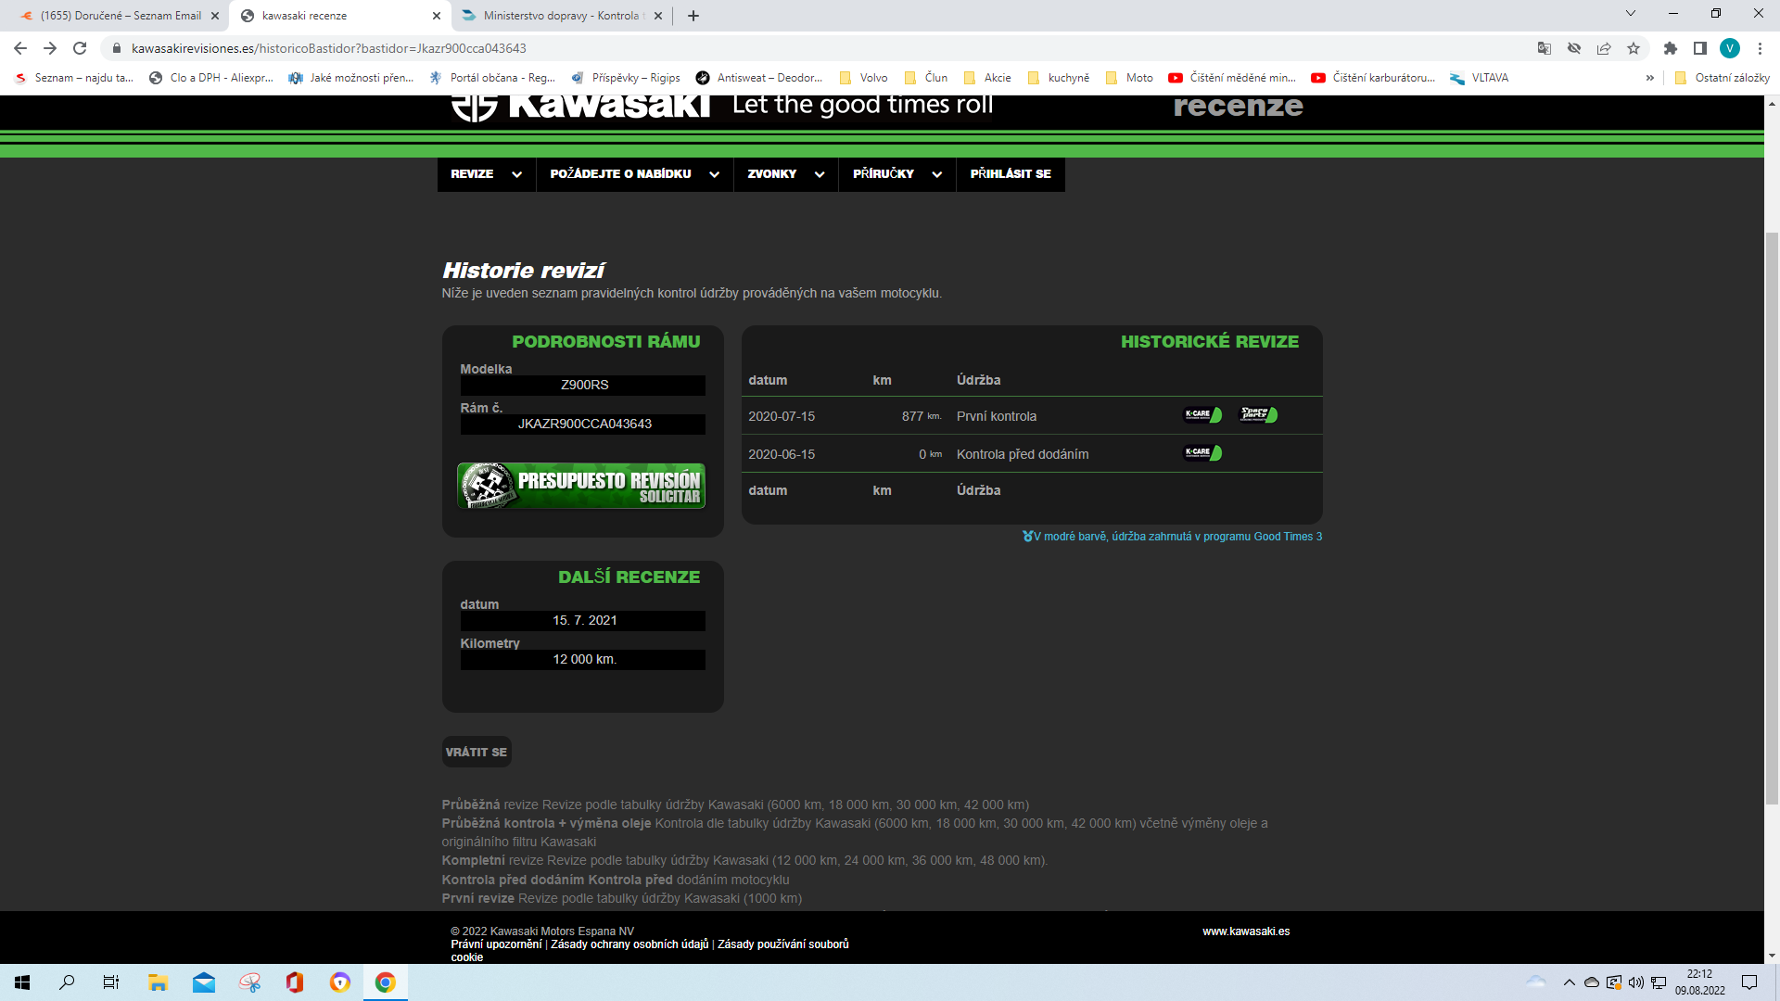The width and height of the screenshot is (1780, 1001).
Task: Click the page vertical scrollbar
Action: [x=1772, y=519]
